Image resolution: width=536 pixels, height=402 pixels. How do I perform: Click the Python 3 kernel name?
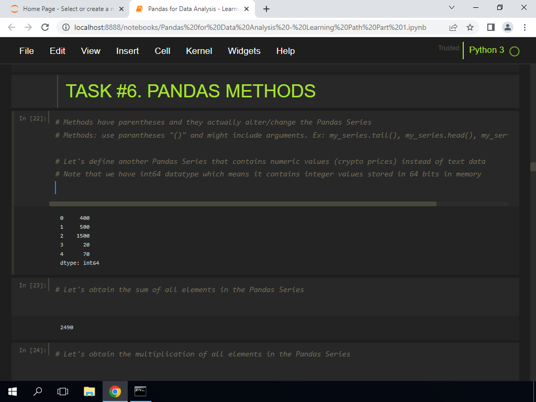[x=486, y=50]
